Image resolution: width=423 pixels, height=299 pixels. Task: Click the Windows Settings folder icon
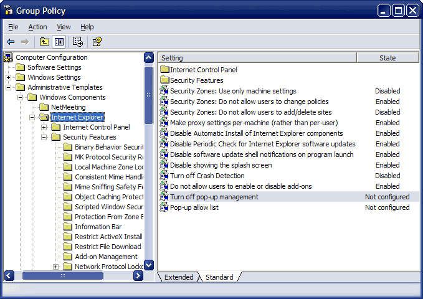pos(20,77)
